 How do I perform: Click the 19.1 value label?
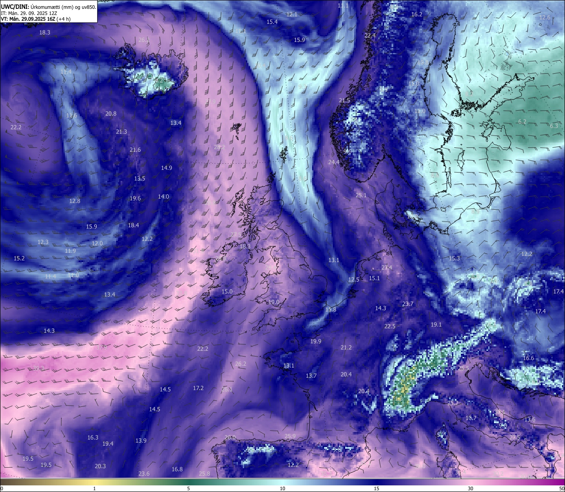coord(436,324)
